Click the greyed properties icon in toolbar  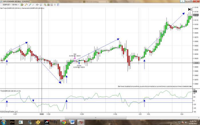(55, 5)
